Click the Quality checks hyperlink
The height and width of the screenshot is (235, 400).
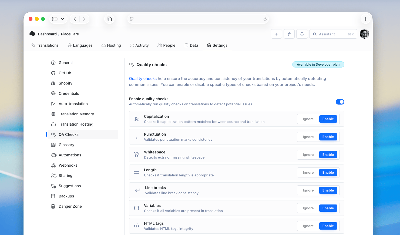tap(143, 79)
